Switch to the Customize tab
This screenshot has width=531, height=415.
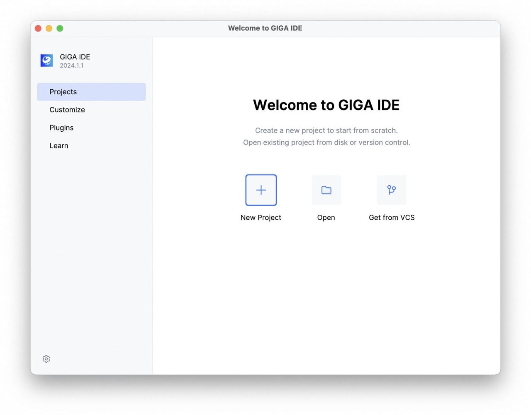[67, 110]
